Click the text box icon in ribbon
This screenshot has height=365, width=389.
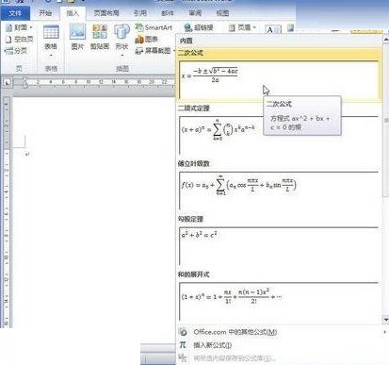[x=273, y=30]
